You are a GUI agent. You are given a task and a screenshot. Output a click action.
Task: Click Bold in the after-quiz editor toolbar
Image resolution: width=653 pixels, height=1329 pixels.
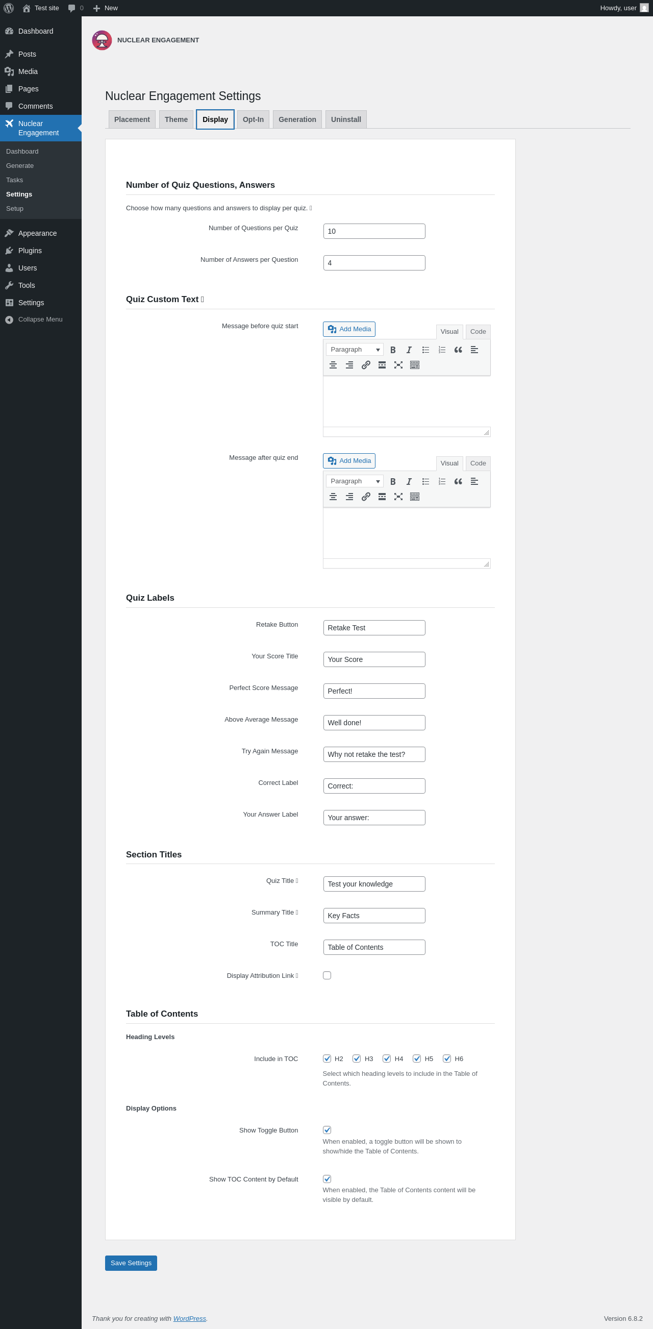click(393, 481)
